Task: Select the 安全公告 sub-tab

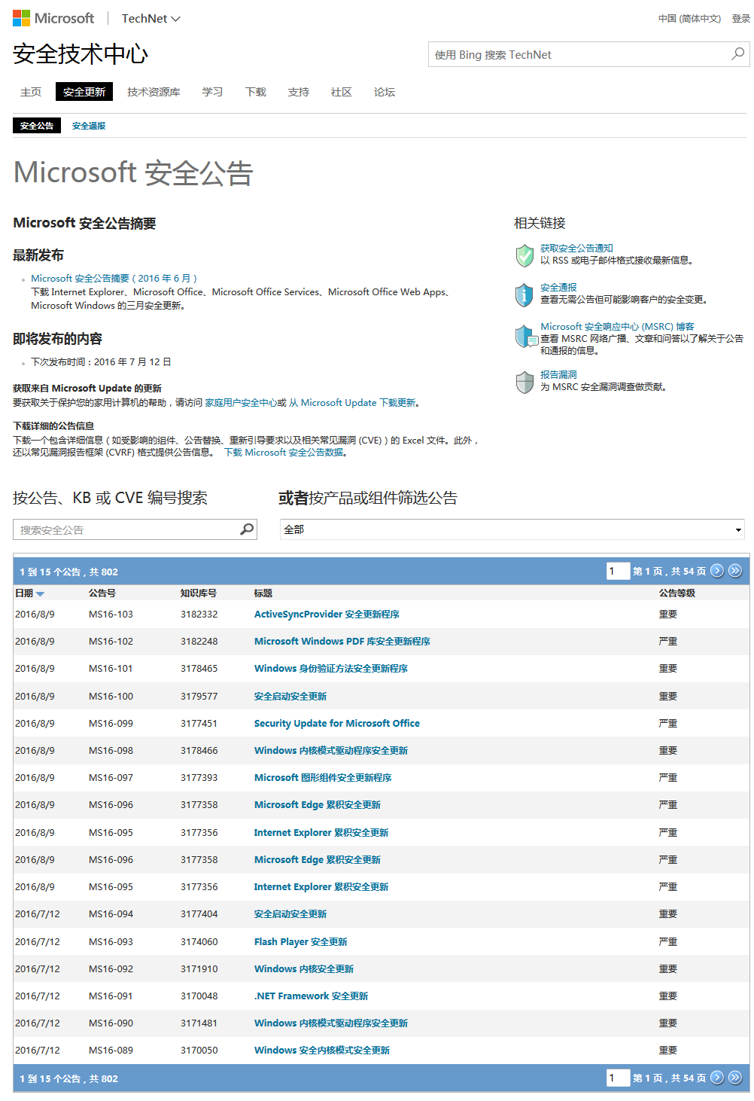Action: click(37, 126)
